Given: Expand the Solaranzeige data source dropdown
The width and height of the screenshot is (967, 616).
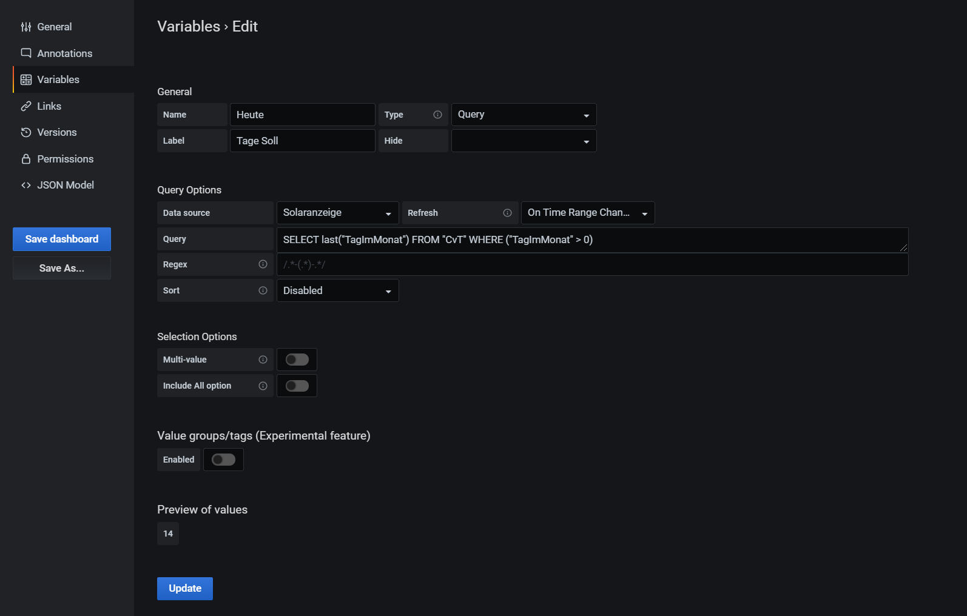Looking at the screenshot, I should coord(337,213).
